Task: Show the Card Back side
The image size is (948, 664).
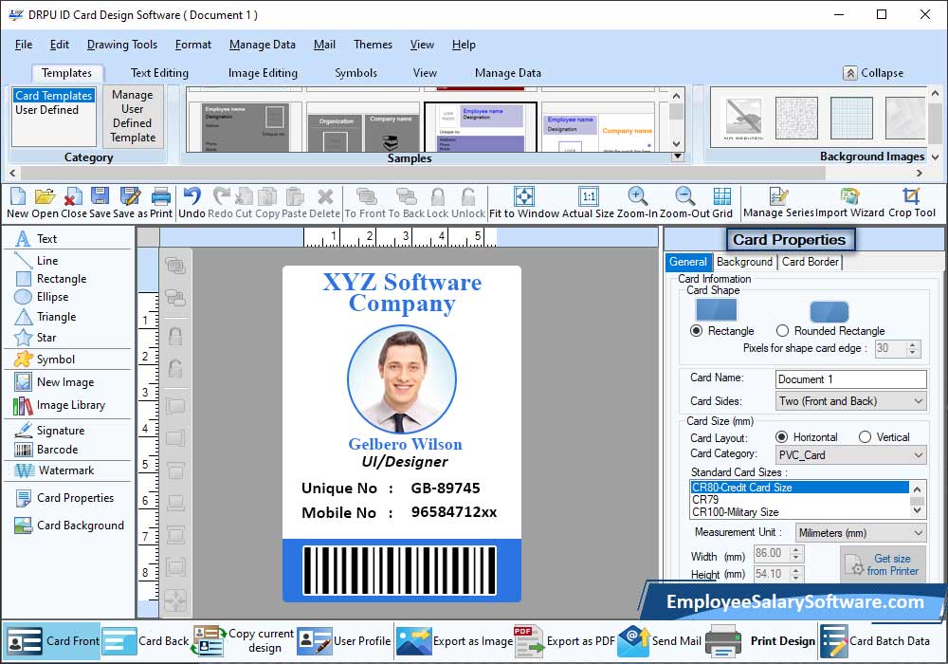Action: (x=146, y=641)
